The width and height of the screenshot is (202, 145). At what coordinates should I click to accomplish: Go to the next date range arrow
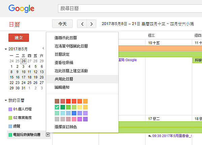[x=91, y=24]
